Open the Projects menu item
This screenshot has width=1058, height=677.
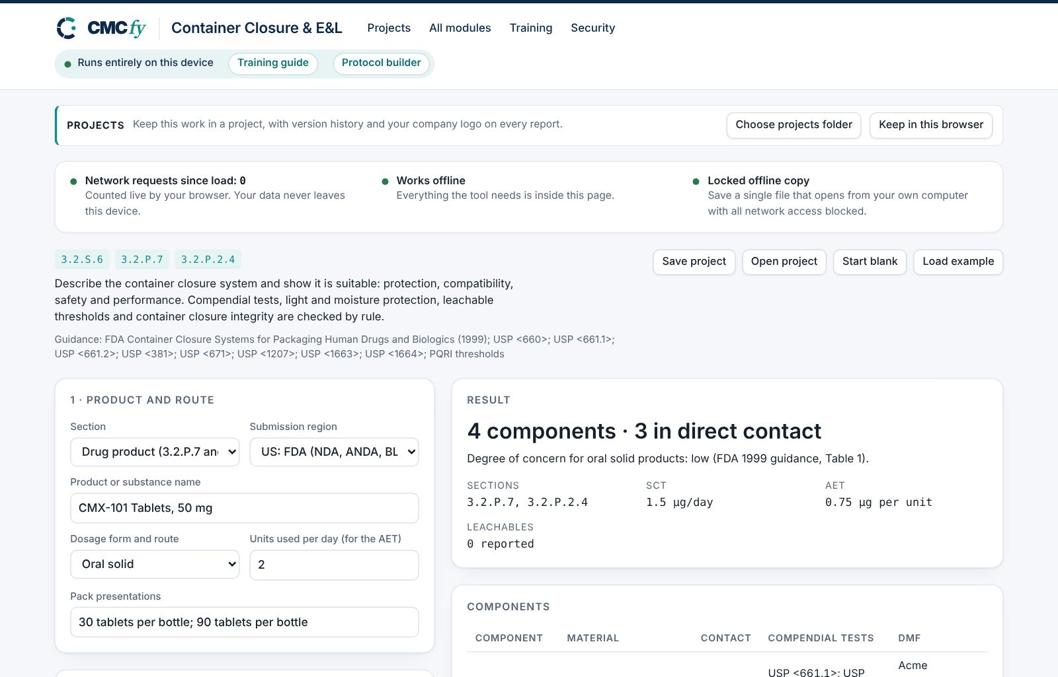pyautogui.click(x=389, y=28)
